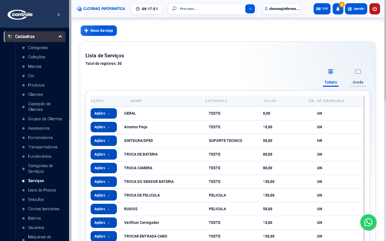Open Fornecedores in the sidebar
The width and height of the screenshot is (386, 241).
coord(40,138)
